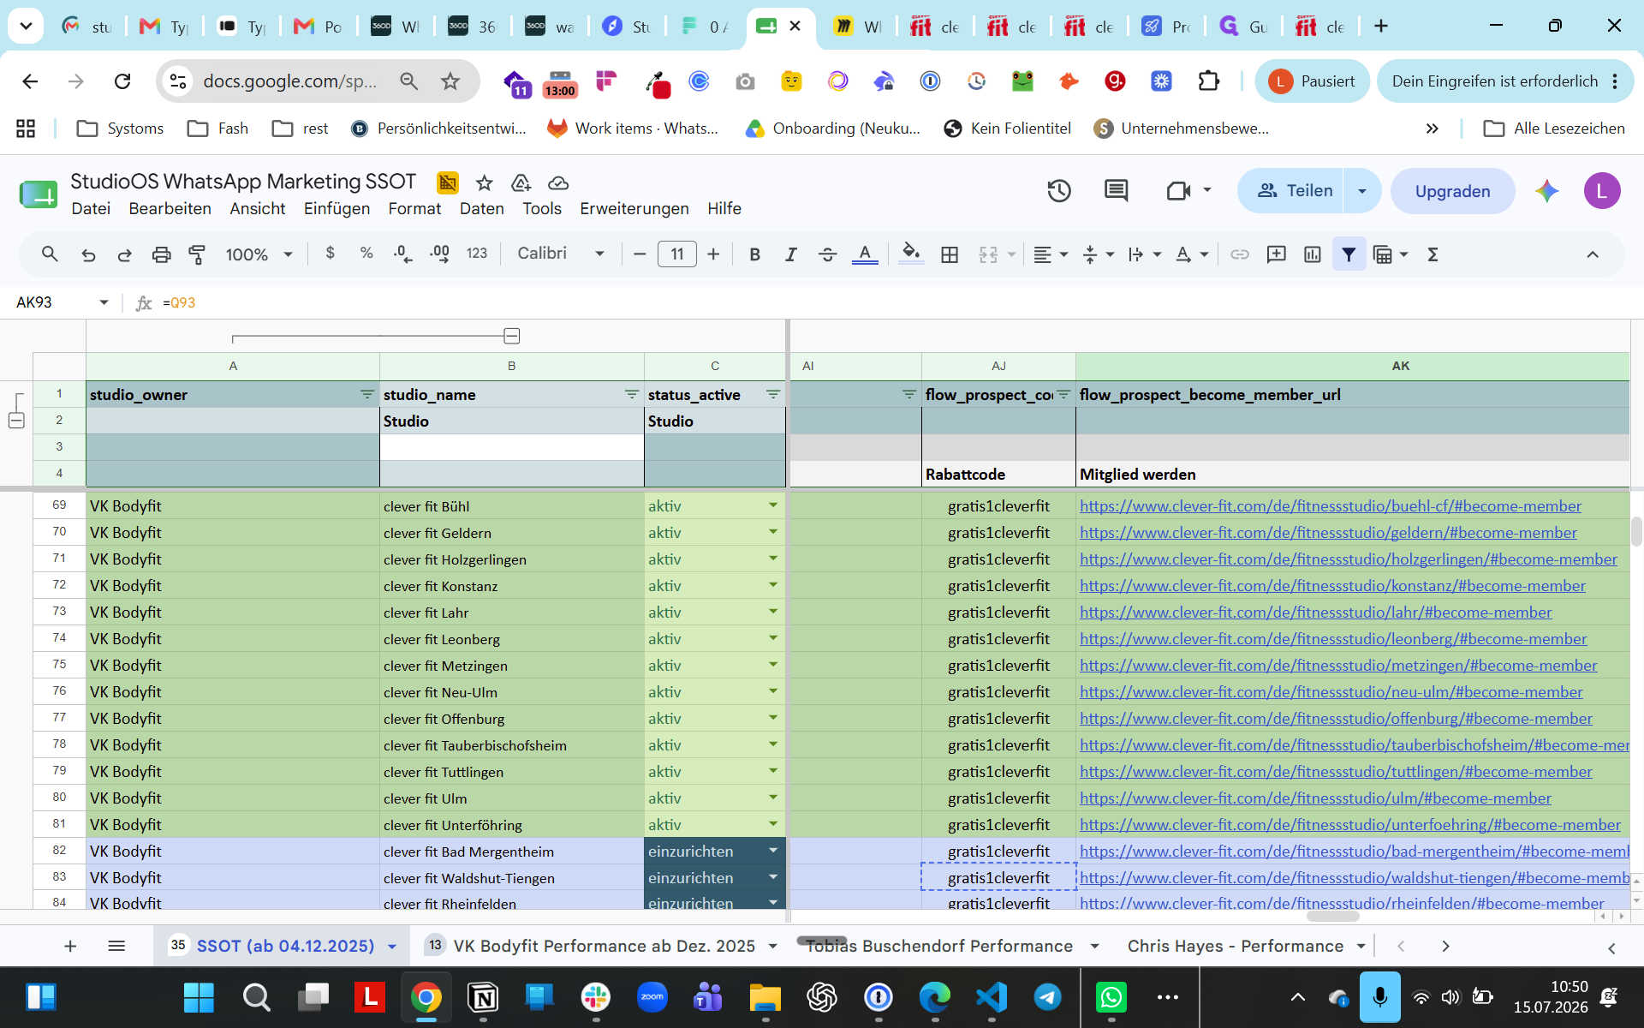Open the fill color paint bucket

pos(911,254)
